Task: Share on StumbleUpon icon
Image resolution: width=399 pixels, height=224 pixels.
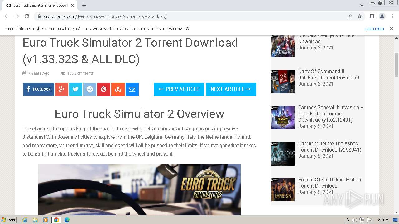Action: 118,89
